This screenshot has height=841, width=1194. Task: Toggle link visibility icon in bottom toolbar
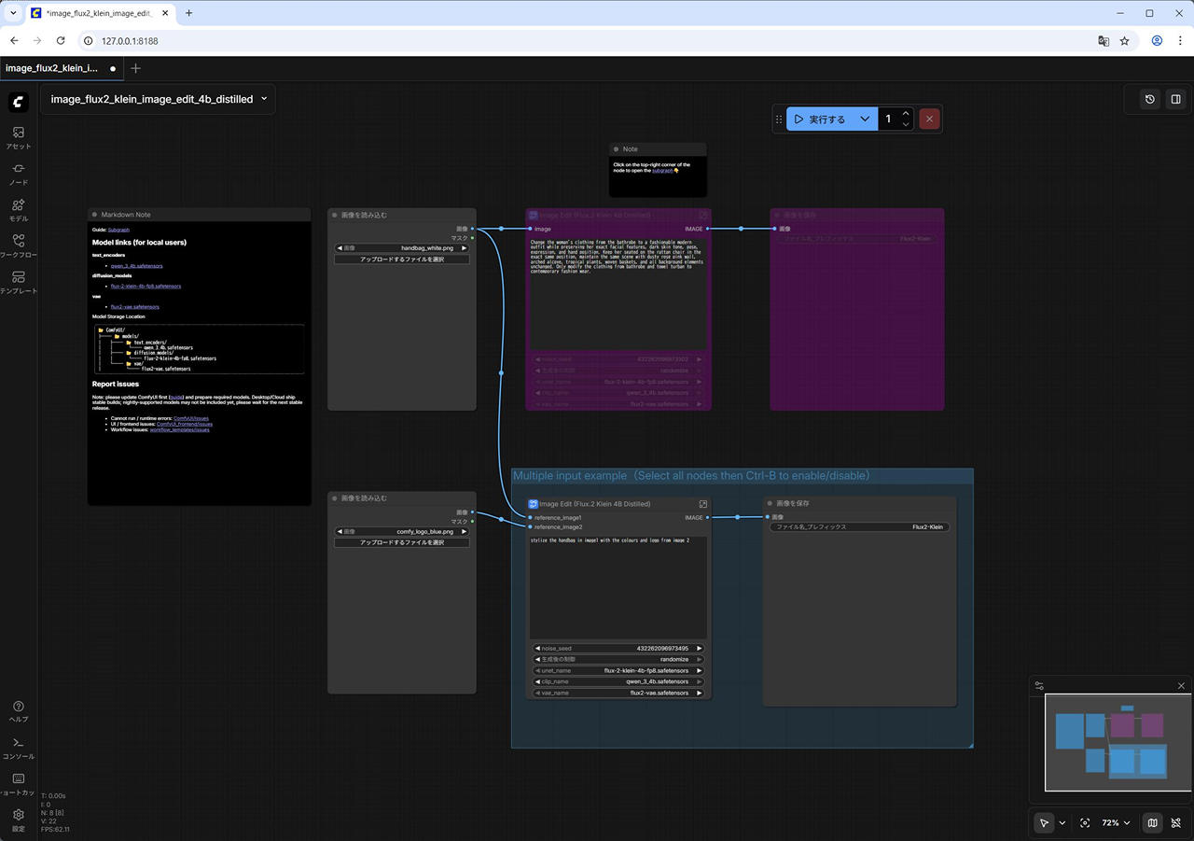[x=1175, y=823]
